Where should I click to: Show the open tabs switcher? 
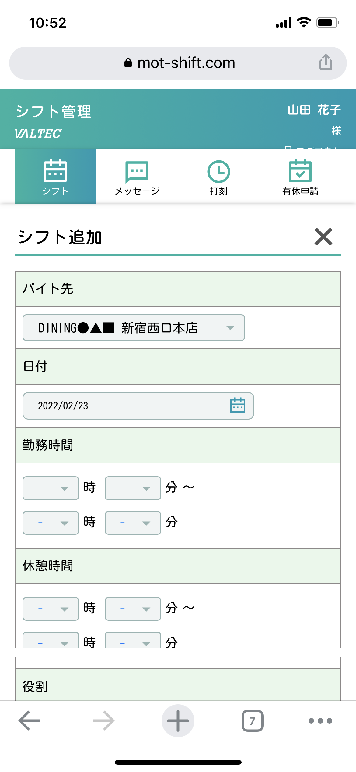point(252,721)
